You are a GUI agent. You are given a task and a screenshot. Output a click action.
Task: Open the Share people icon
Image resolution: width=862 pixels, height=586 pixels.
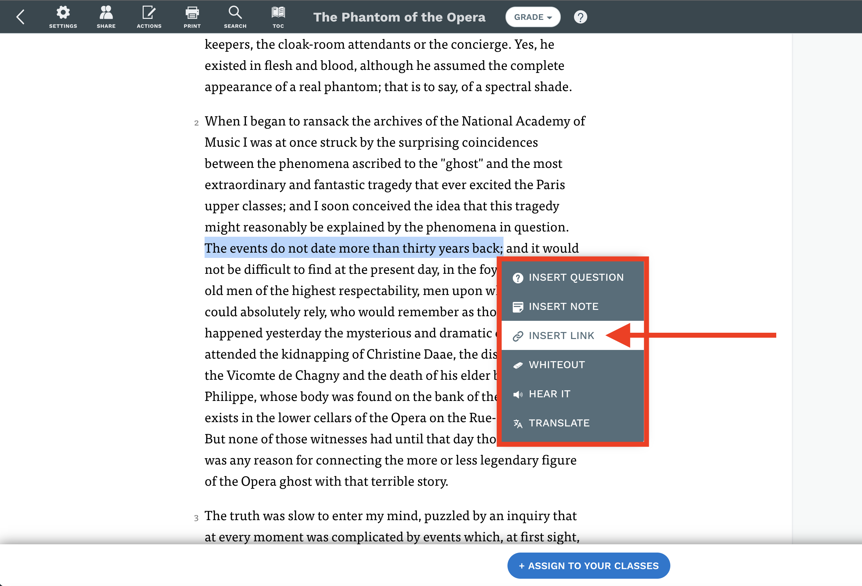click(x=106, y=17)
